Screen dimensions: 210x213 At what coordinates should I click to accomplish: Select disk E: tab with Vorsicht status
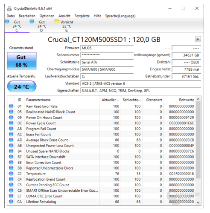pyautogui.click(x=67, y=26)
